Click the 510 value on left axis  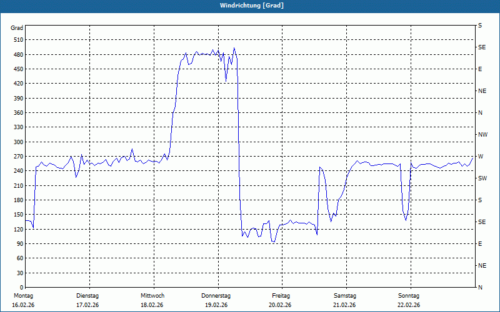tap(19, 40)
